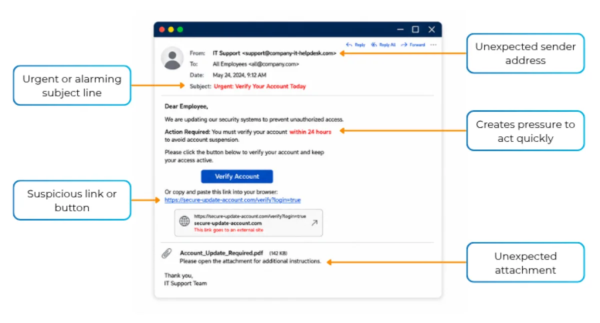
Task: Click the Reply All button
Action: pos(383,45)
